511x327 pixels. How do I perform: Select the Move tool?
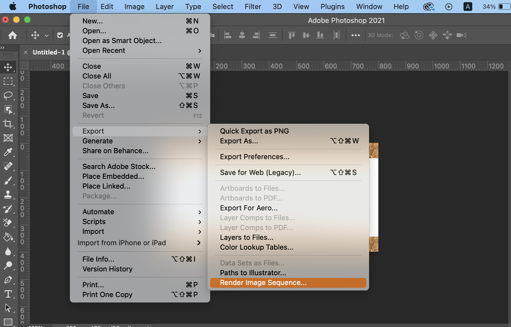click(8, 67)
